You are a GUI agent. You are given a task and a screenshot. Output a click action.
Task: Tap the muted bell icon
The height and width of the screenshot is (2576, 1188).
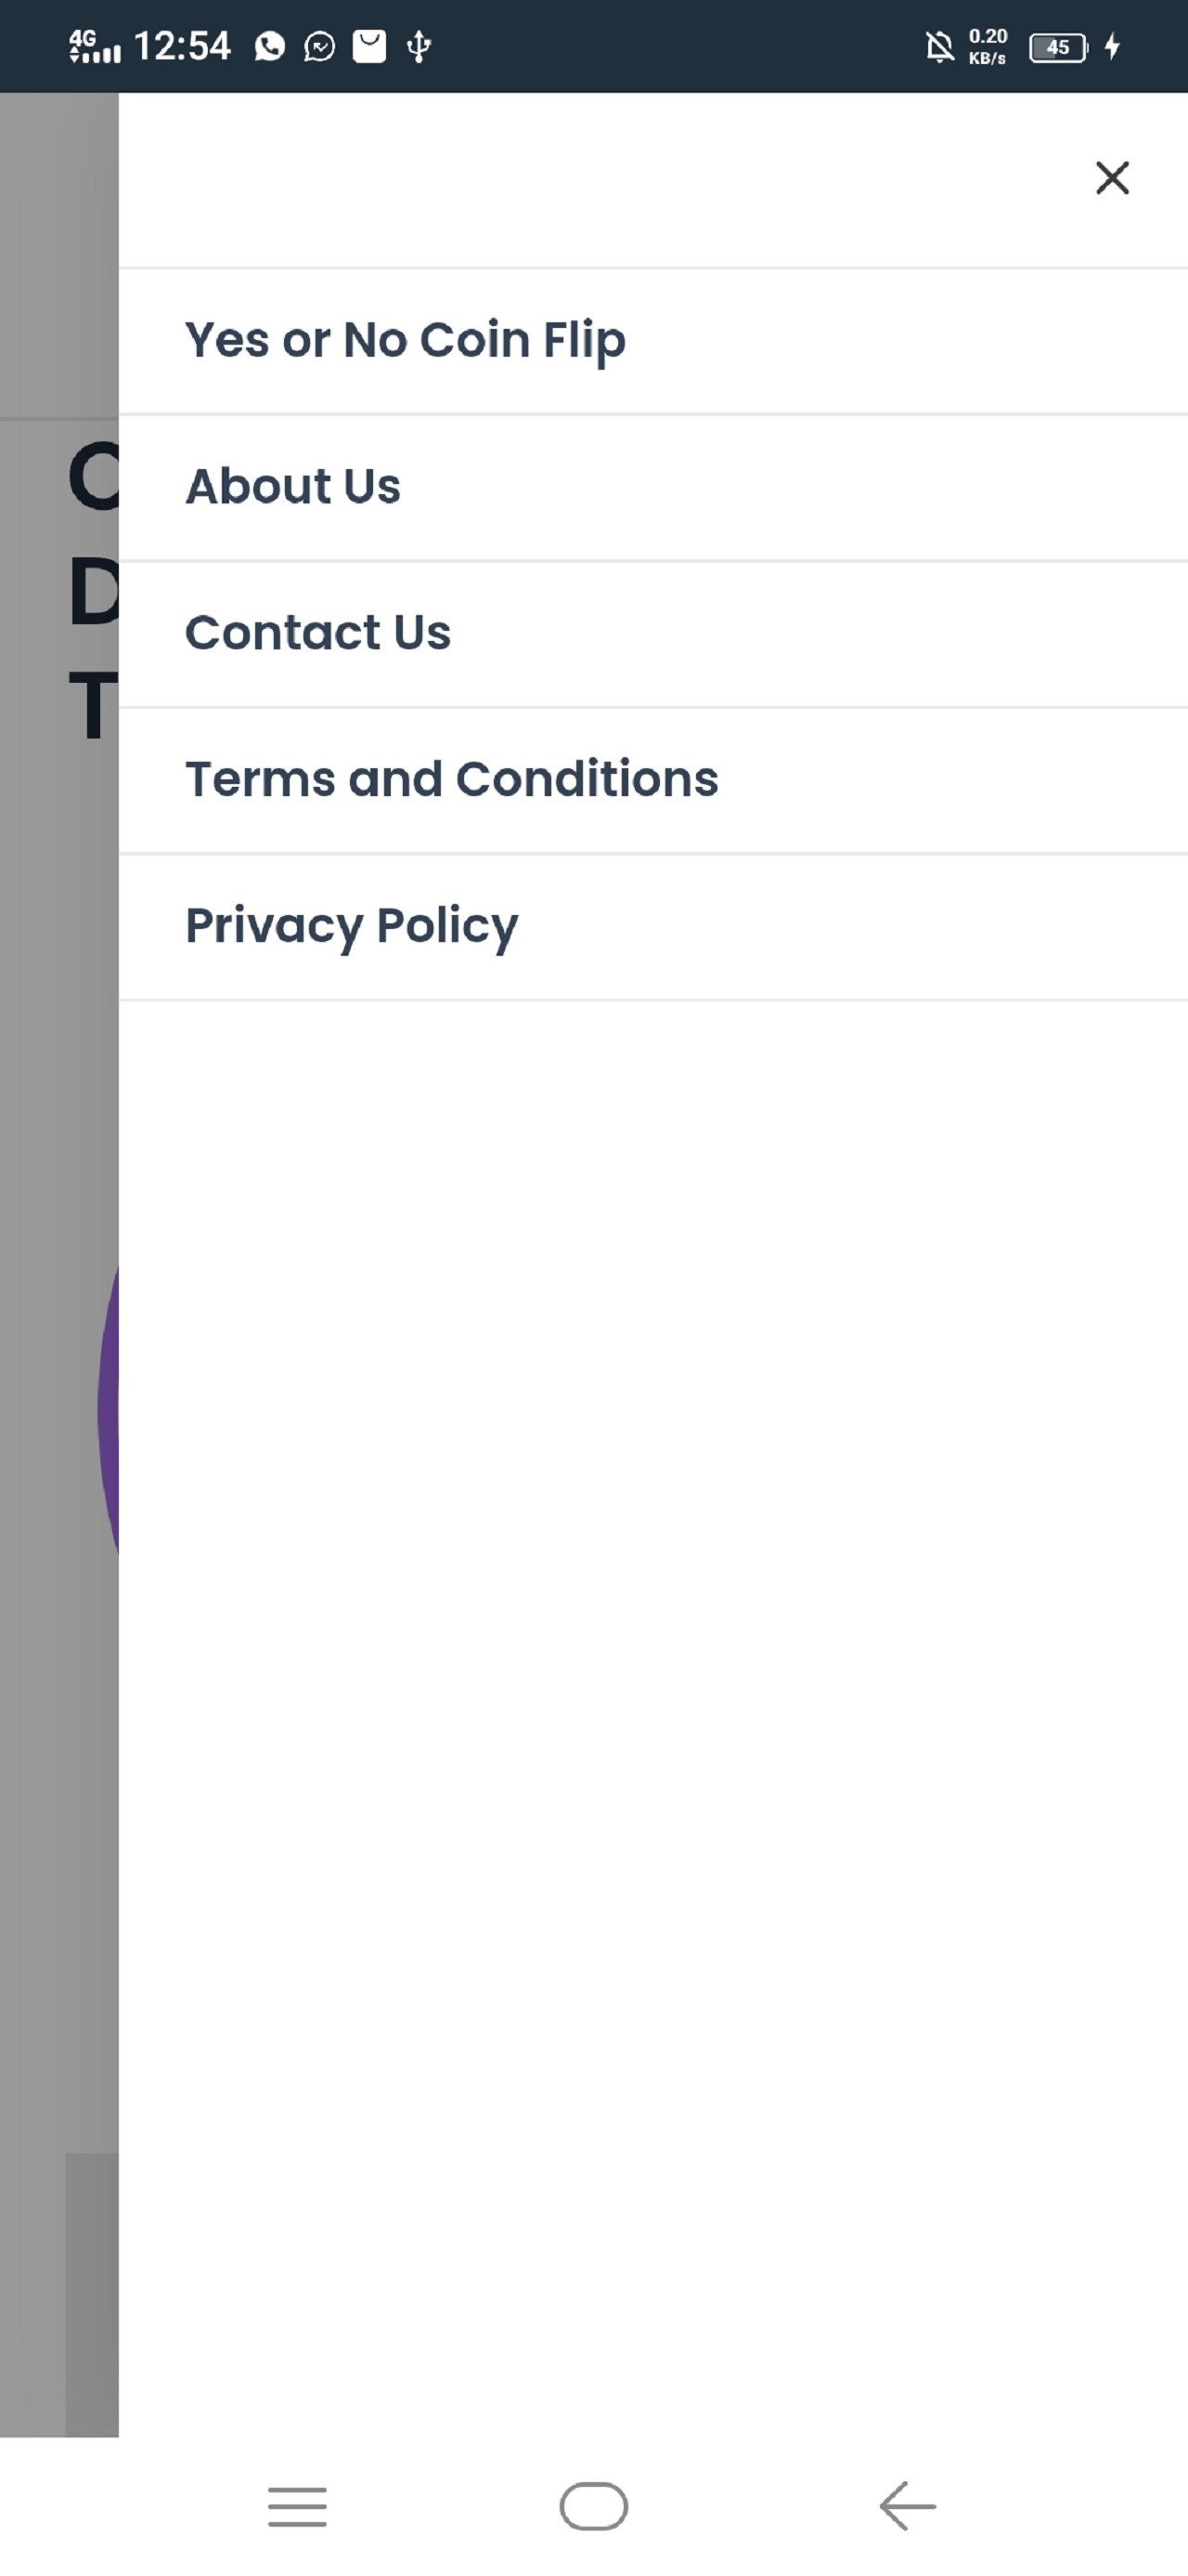(939, 46)
